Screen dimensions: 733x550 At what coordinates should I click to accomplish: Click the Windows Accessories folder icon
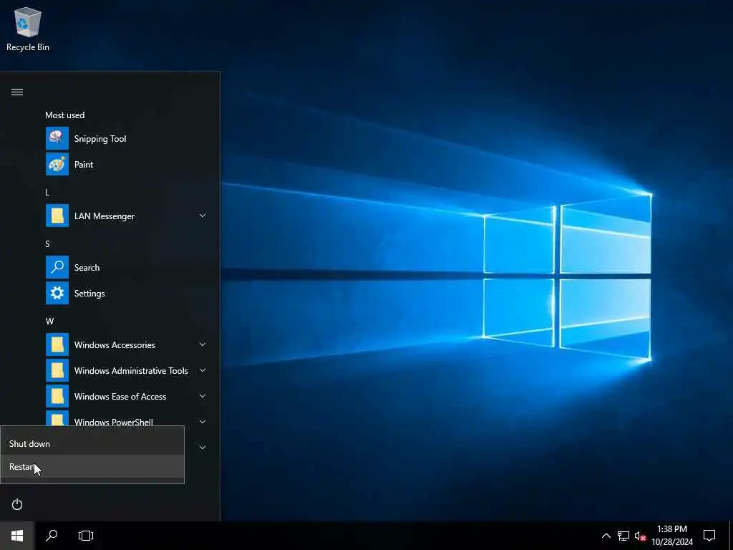(57, 344)
